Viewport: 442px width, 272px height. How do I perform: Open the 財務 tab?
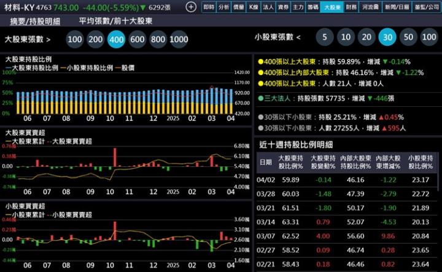coord(351,7)
